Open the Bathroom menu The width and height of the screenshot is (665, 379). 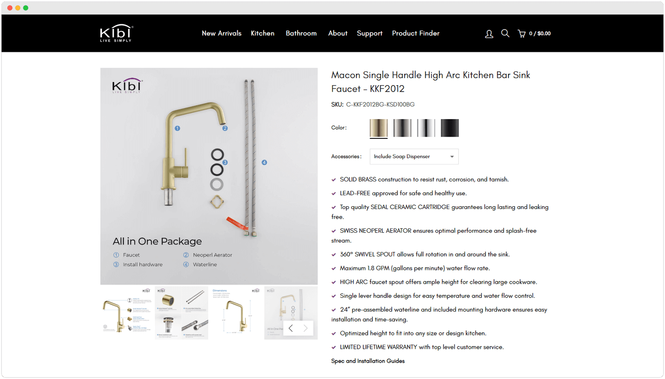[x=301, y=33]
